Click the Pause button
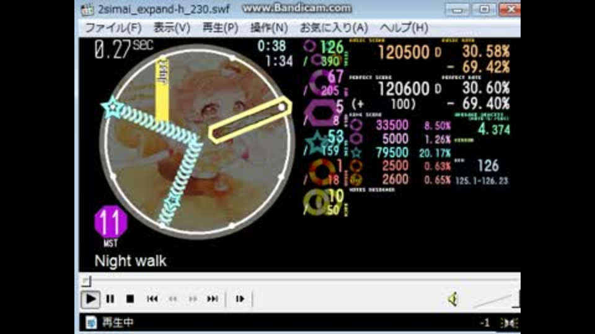Viewport: 595px width, 334px height. point(110,299)
